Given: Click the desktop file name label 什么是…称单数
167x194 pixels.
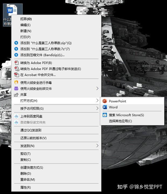Looking at the screenshot, I should (7, 22).
